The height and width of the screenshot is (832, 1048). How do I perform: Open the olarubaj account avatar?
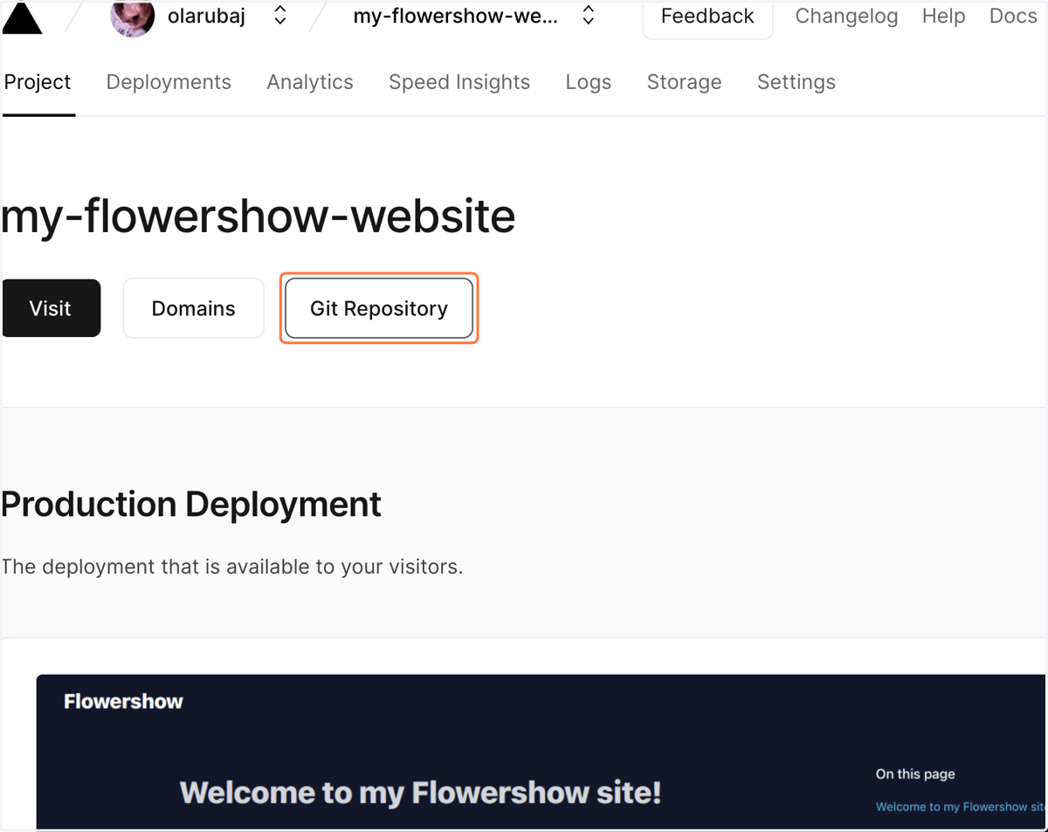pos(133,17)
